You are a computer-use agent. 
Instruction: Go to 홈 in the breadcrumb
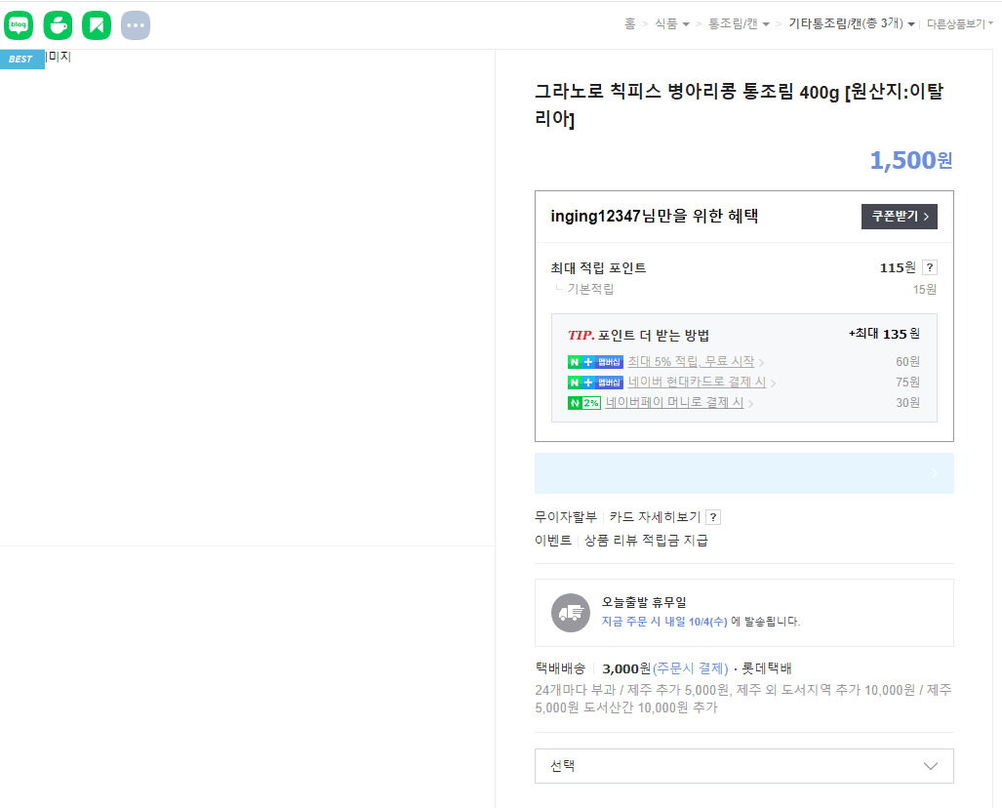(x=630, y=24)
